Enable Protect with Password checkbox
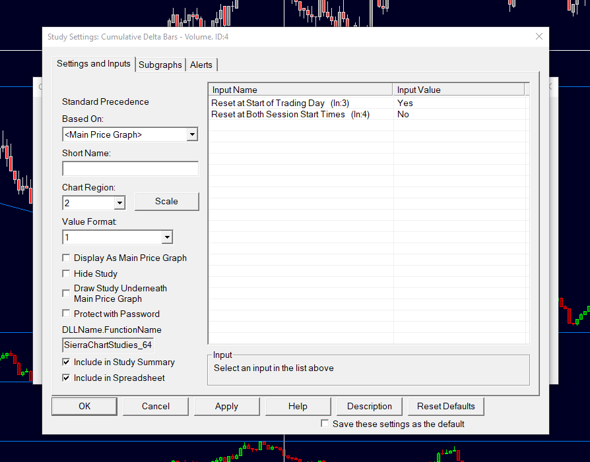The image size is (590, 462). point(66,314)
